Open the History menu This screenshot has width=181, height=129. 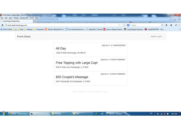coord(16,18)
